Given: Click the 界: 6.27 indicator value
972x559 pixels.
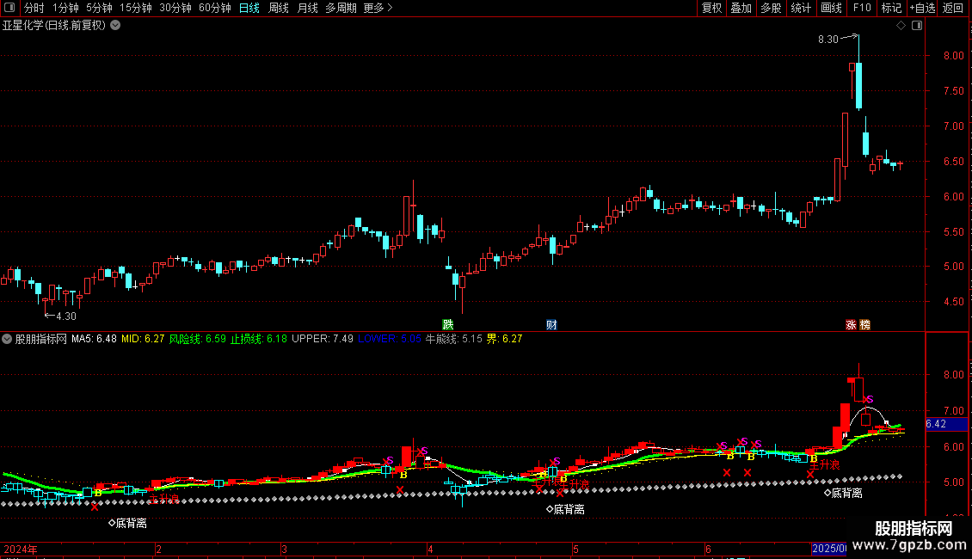Looking at the screenshot, I should 505,339.
